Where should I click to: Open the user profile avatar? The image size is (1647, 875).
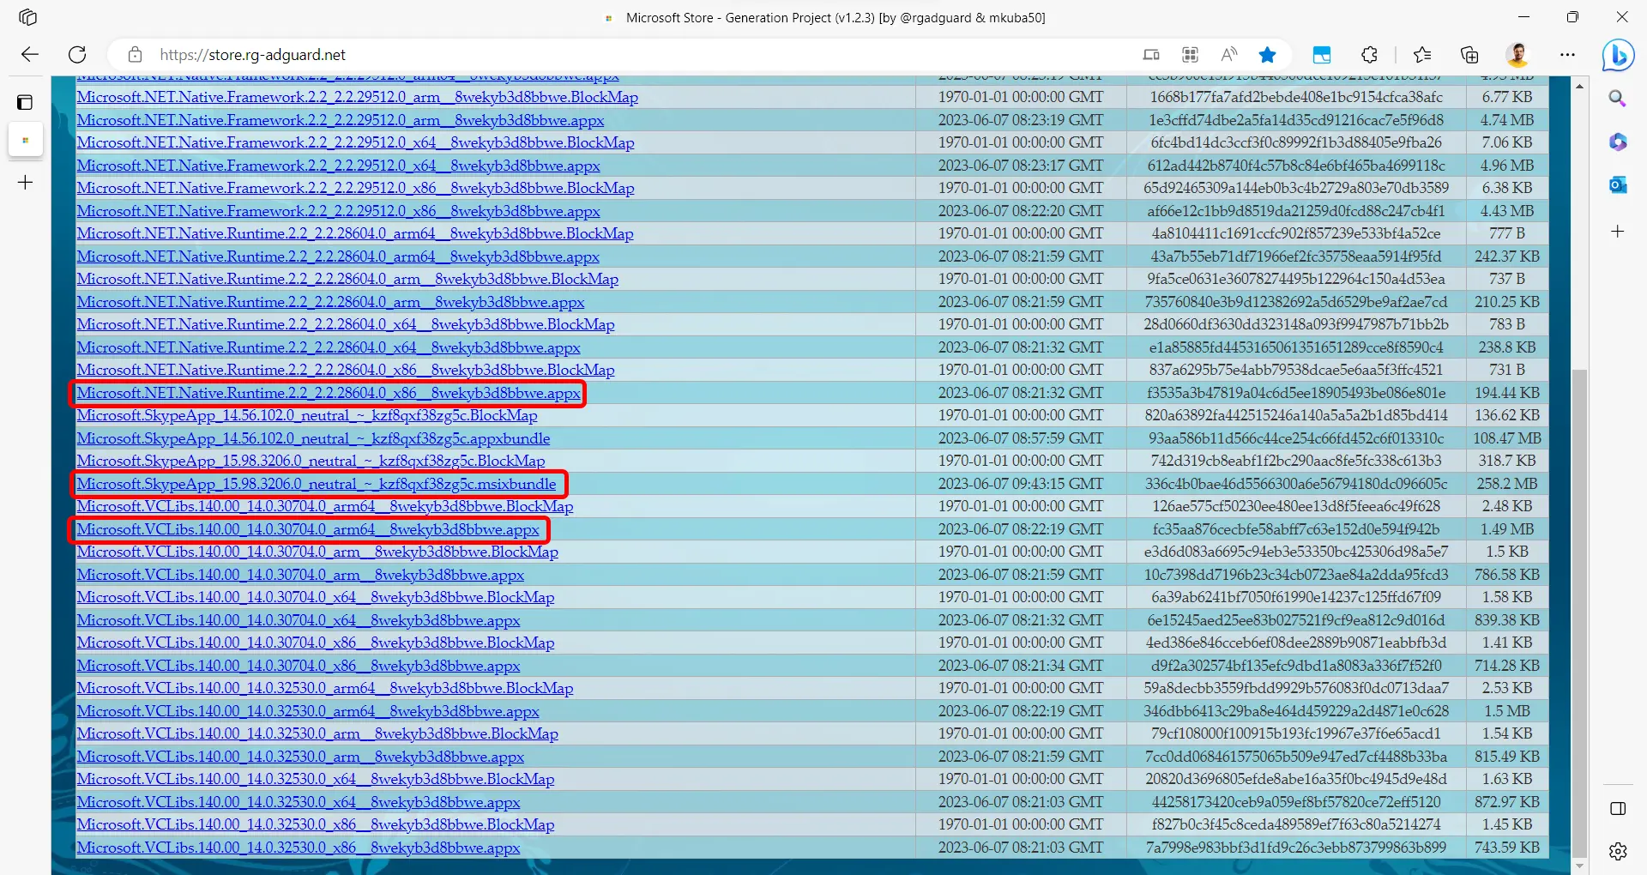pyautogui.click(x=1517, y=55)
